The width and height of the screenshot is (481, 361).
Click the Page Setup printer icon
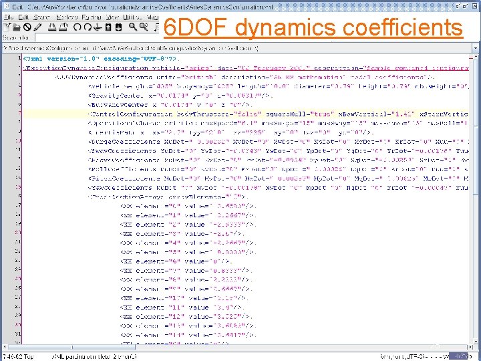pos(63,27)
